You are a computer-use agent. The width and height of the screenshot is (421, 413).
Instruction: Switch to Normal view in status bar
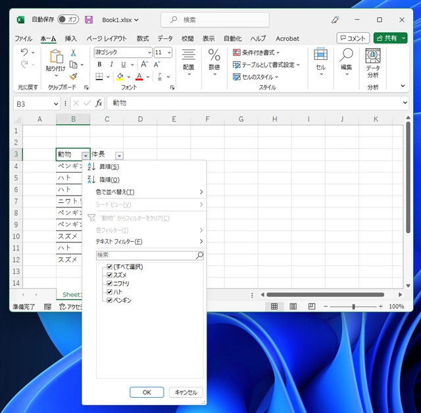274,306
